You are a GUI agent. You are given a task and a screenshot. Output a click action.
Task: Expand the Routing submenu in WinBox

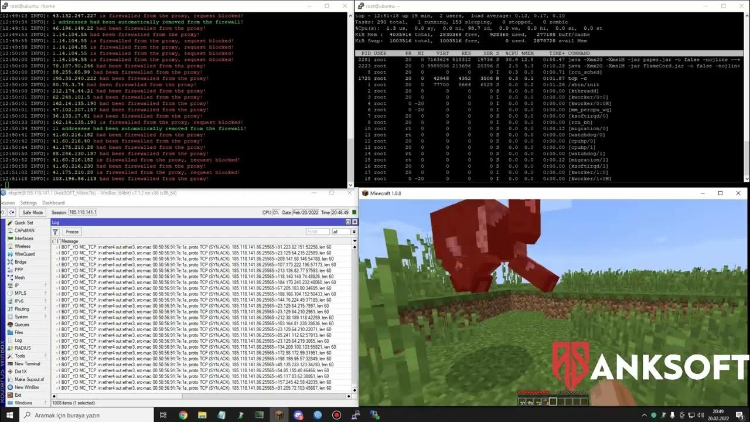click(x=26, y=309)
